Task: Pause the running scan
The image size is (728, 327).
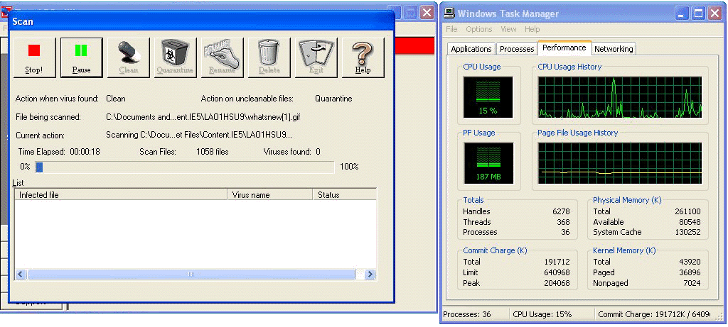Action: point(81,57)
